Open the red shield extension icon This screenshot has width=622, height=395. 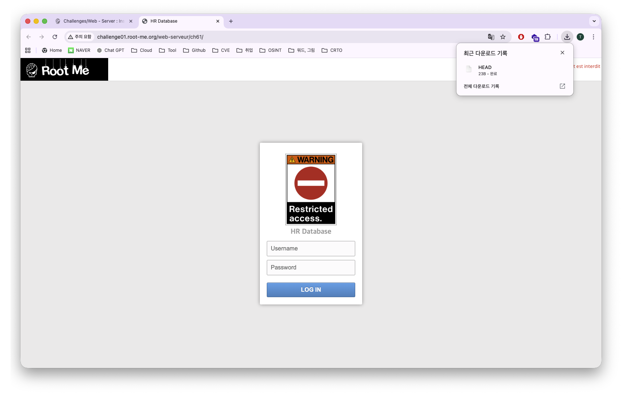(521, 37)
